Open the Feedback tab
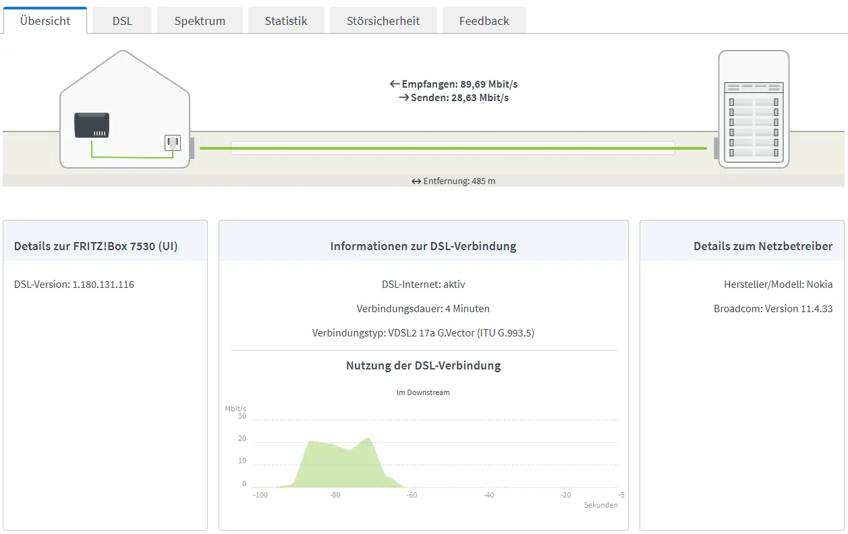 click(484, 21)
